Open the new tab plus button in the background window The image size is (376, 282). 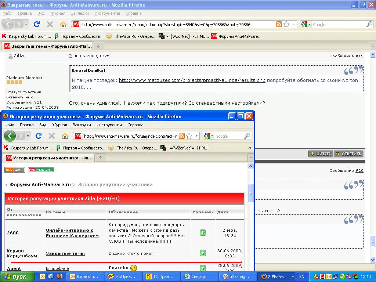tap(98, 46)
